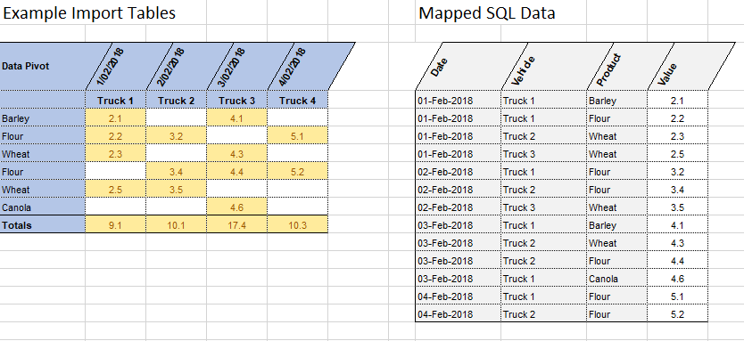The height and width of the screenshot is (341, 744).
Task: Select Truck 1 in the SQL row valued 2.2
Action: [544, 118]
